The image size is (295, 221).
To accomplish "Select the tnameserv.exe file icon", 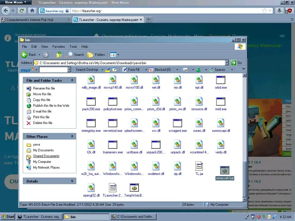I will coord(113,145).
